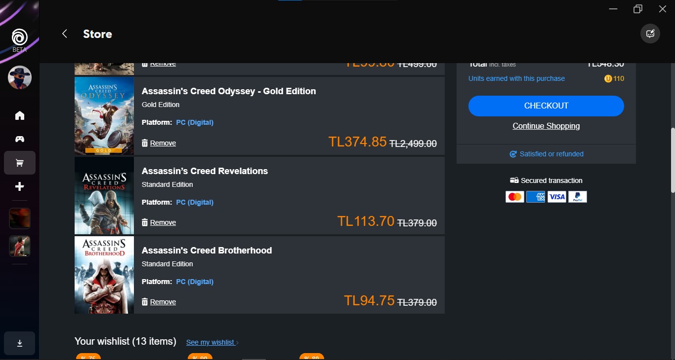Viewport: 675px width, 360px height.
Task: Open Assassin's Creed Odyssey cover art
Action: (104, 116)
